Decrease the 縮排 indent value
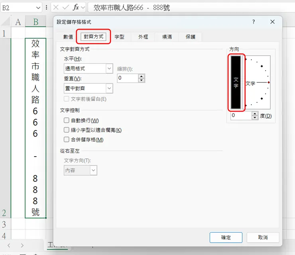This screenshot has height=255, width=295. coord(141,80)
